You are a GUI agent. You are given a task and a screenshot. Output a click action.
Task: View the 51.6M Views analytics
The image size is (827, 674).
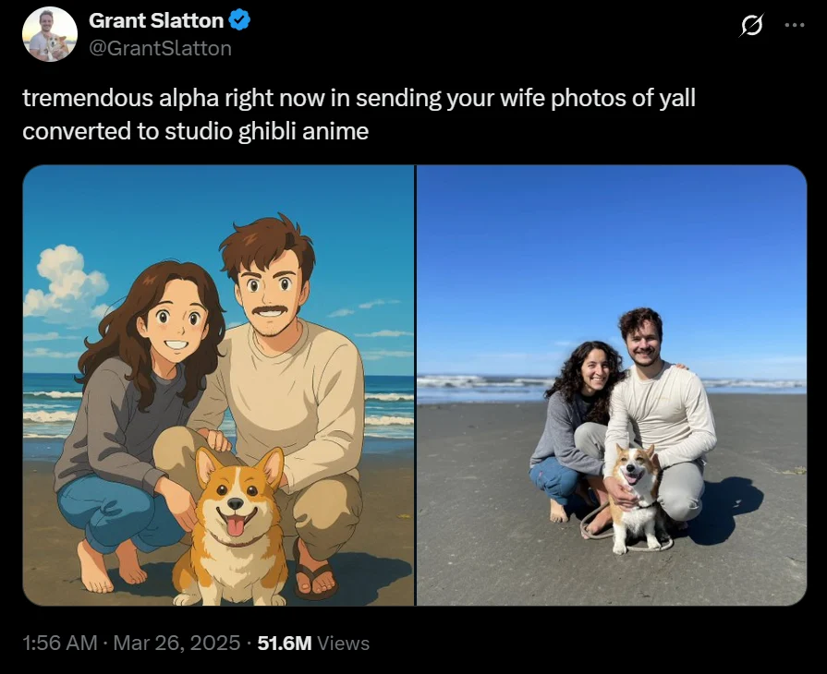point(313,644)
